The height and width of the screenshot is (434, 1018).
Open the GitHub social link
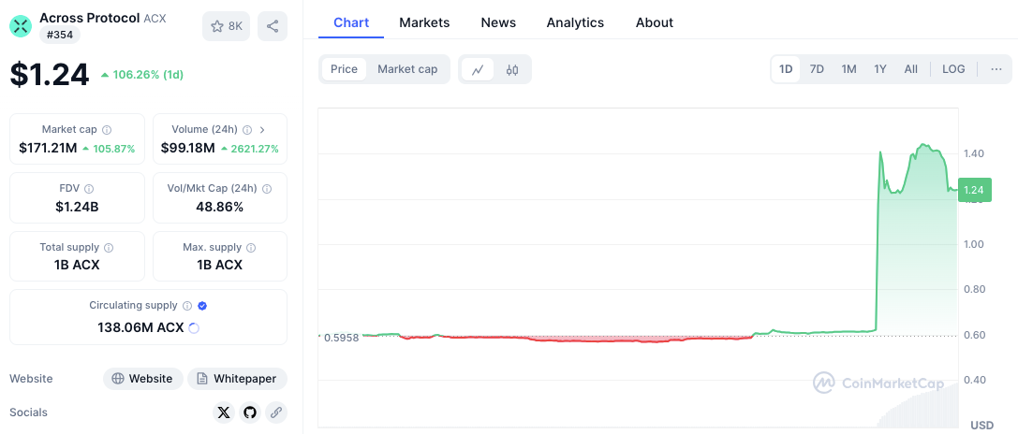pyautogui.click(x=250, y=412)
